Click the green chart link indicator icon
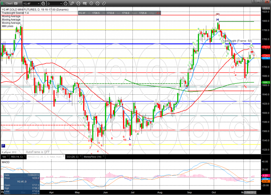Screen dimensions: 271x195 click(3, 3)
